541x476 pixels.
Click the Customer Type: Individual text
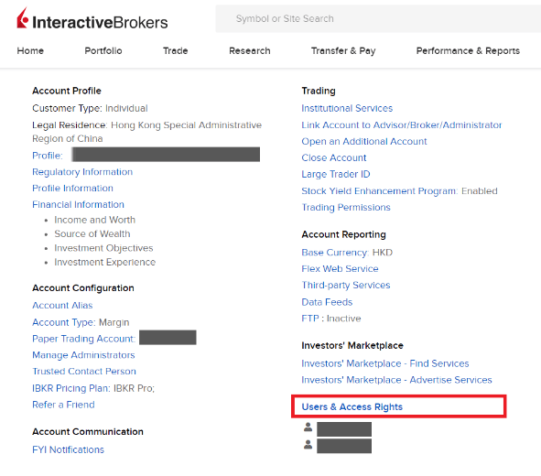90,108
